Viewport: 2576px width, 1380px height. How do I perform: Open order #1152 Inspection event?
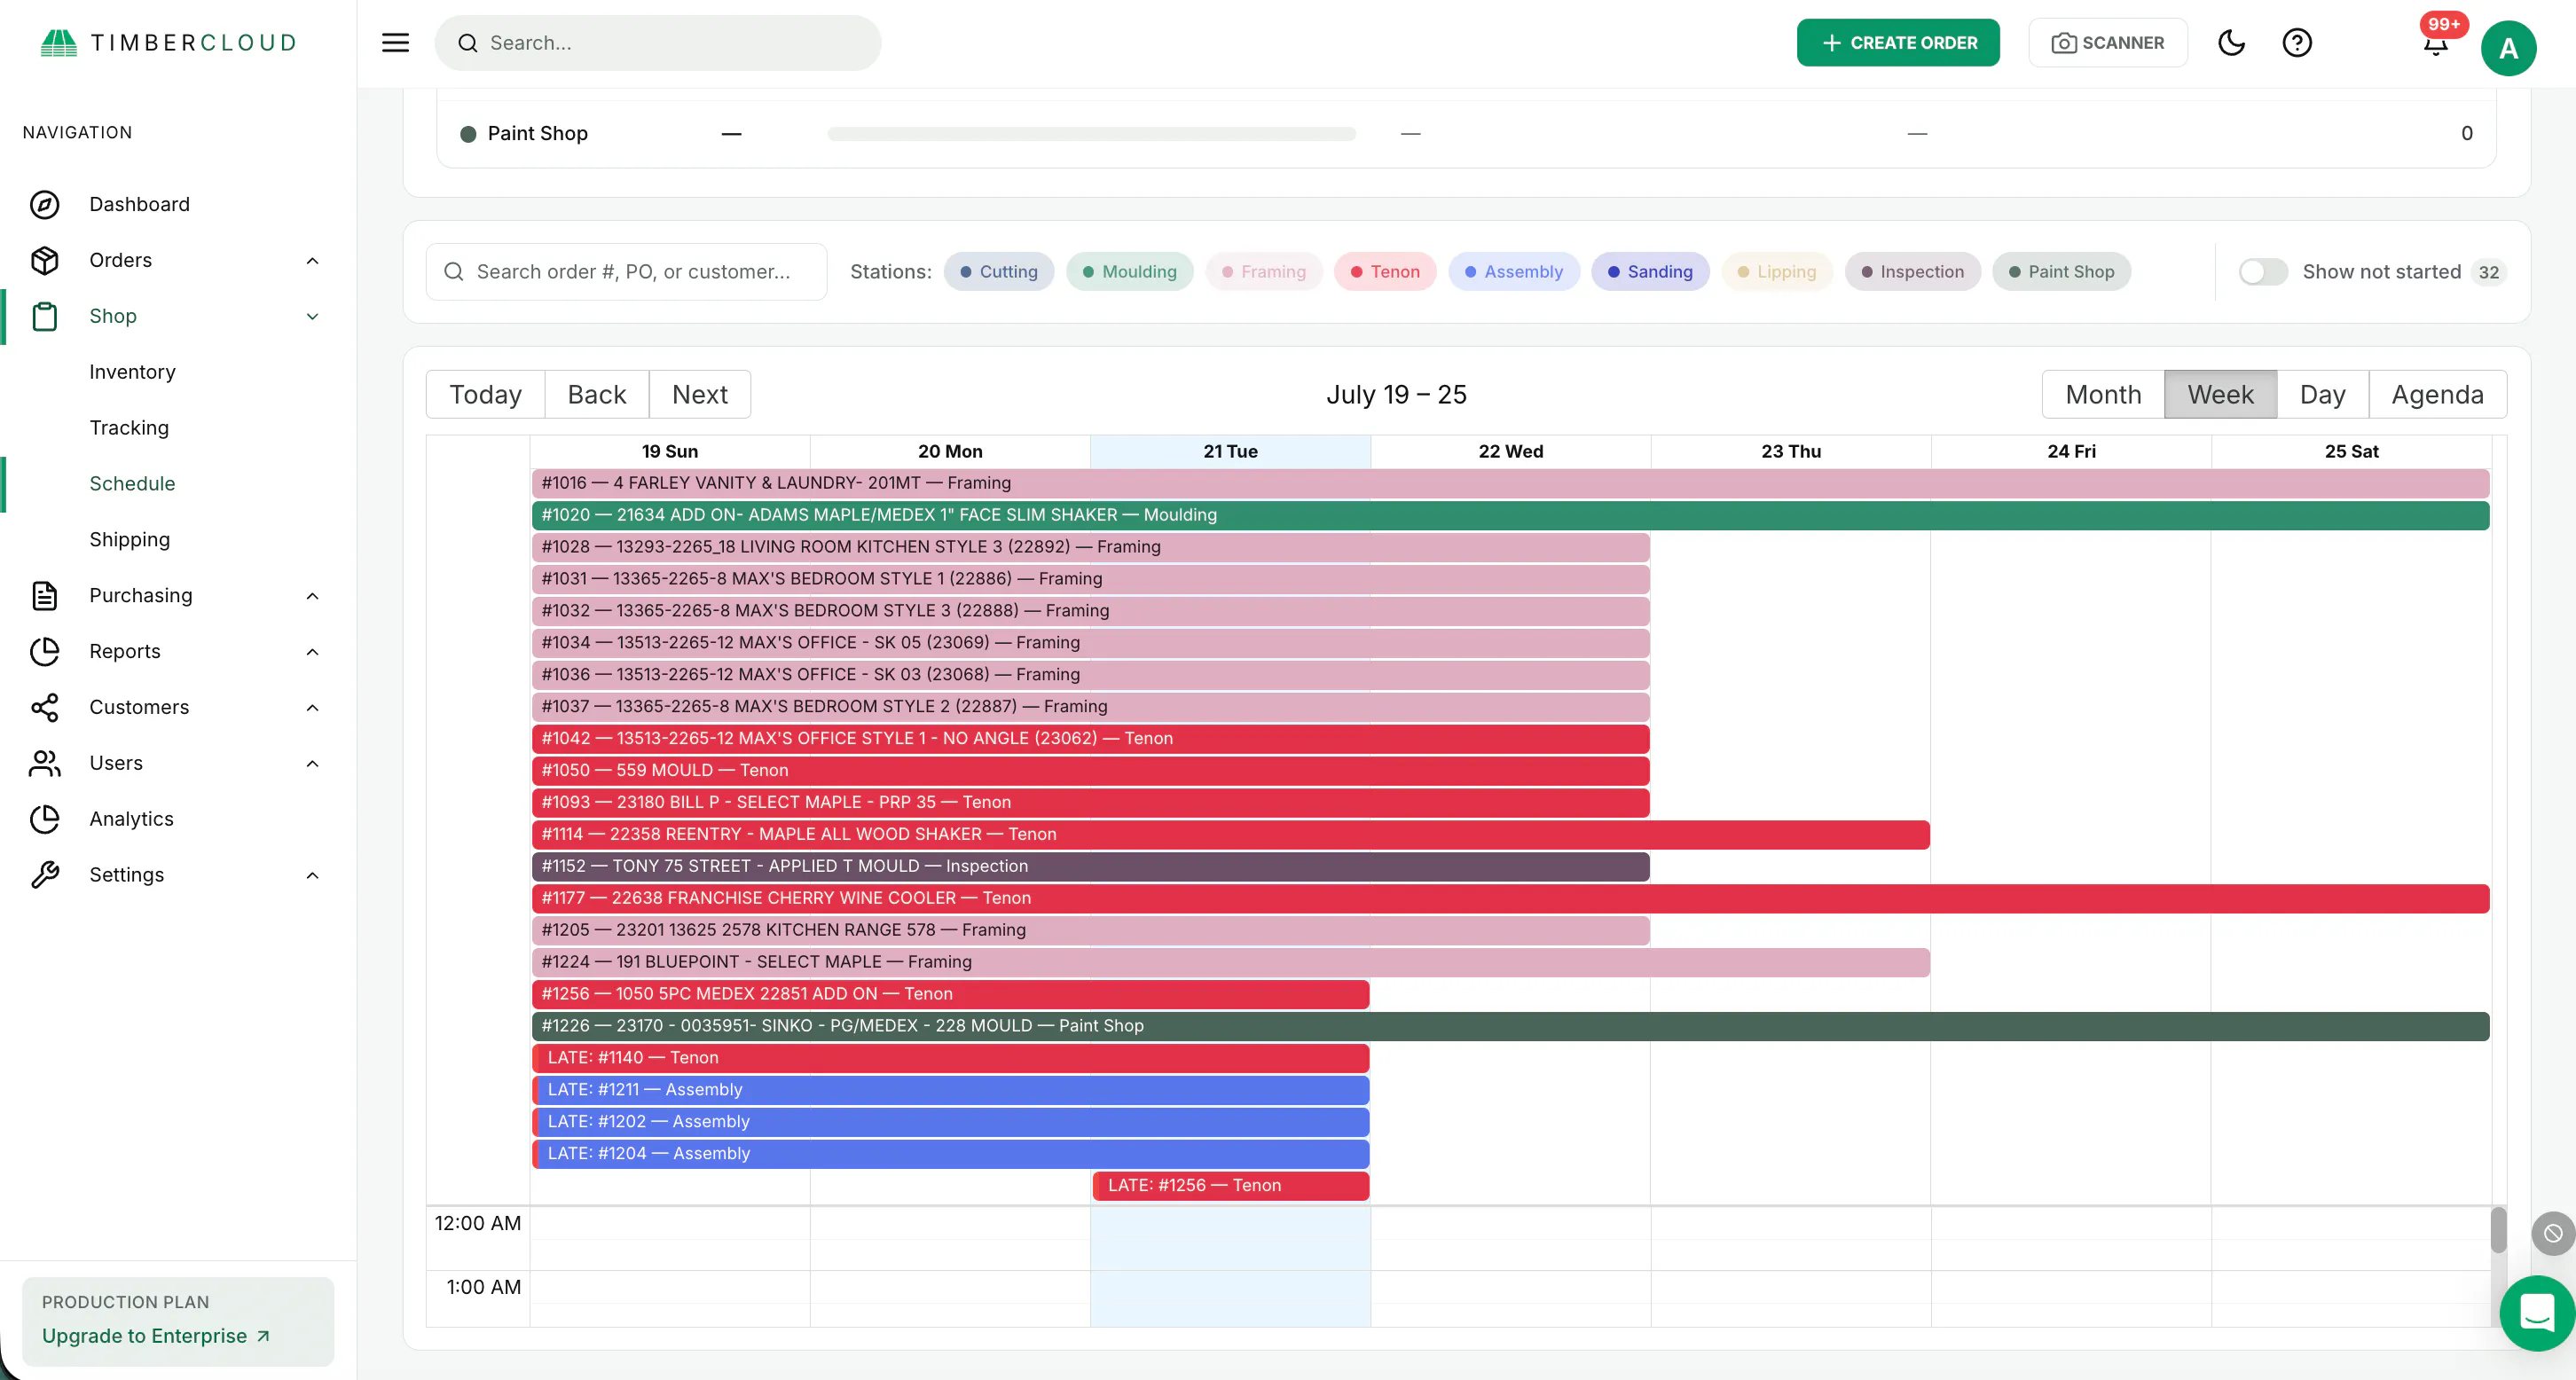pyautogui.click(x=1090, y=866)
